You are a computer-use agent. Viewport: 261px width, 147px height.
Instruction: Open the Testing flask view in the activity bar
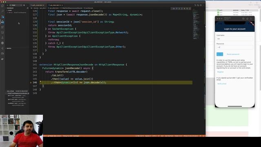coord(2,38)
